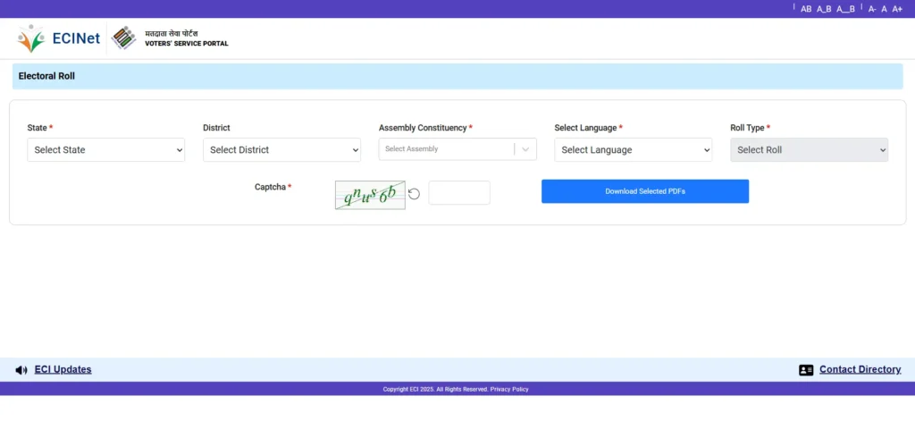
Task: Open the Select State dropdown
Action: click(106, 150)
